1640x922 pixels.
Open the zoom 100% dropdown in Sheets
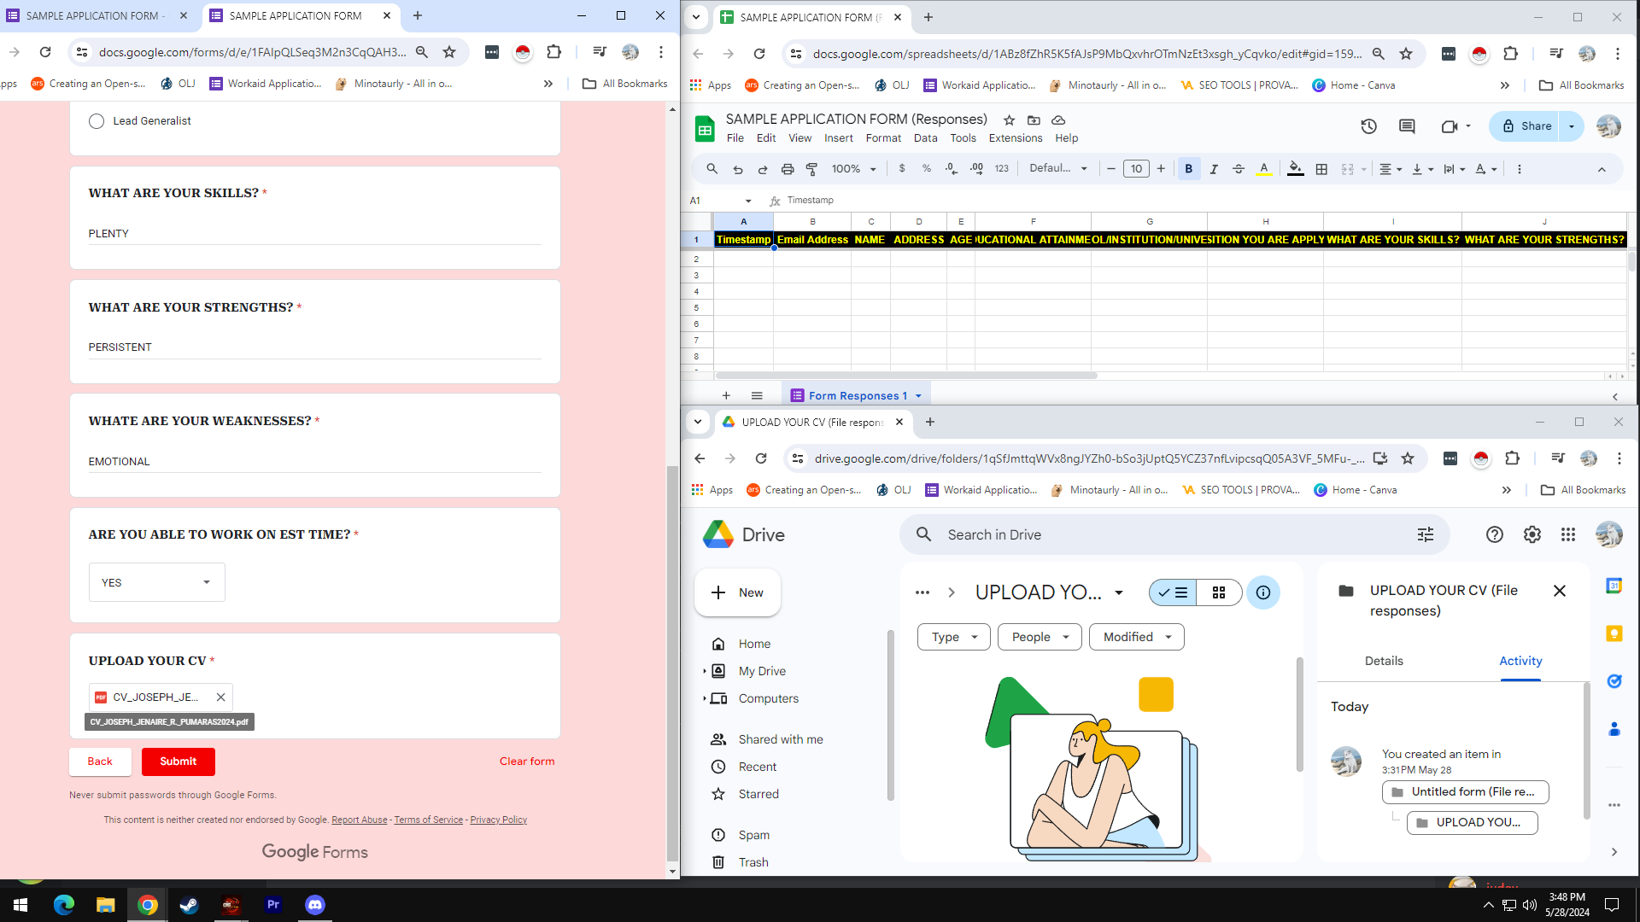(x=853, y=169)
